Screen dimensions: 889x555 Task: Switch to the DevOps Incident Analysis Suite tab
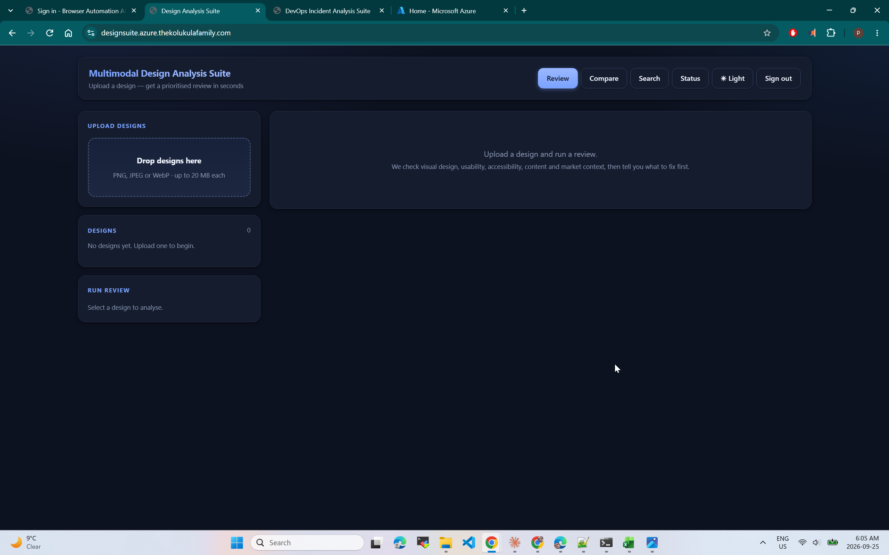point(327,11)
